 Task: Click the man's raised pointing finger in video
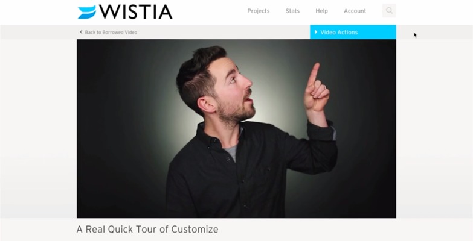click(314, 74)
